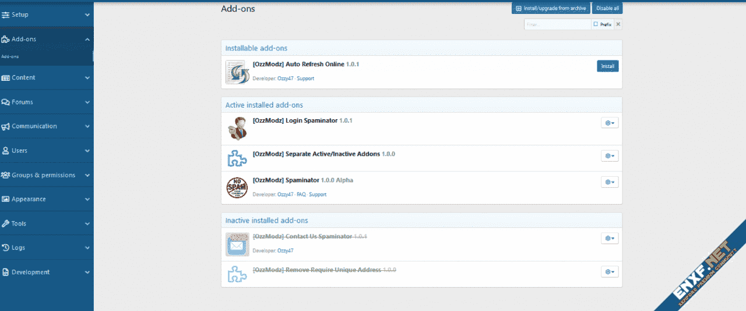Viewport: 746px width, 311px height.
Task: Open Spaminator 1.0.0 Alpha gear dropdown
Action: (609, 182)
